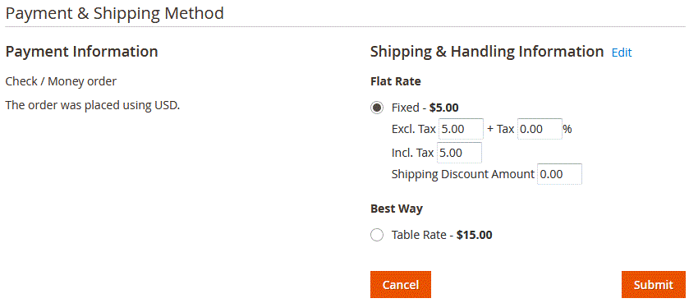Click the Fixed - $5.00 label text
This screenshot has width=689, height=303.
click(x=425, y=108)
